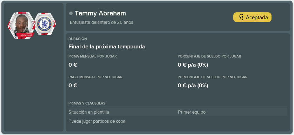Click Porcentaje de sueldo por no jugar value
The image size is (294, 135).
click(x=193, y=86)
